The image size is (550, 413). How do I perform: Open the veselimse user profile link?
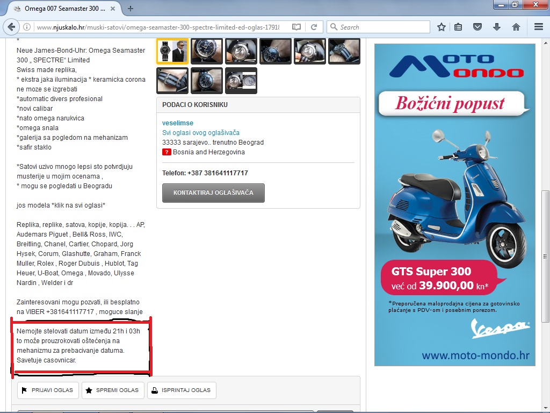point(177,123)
